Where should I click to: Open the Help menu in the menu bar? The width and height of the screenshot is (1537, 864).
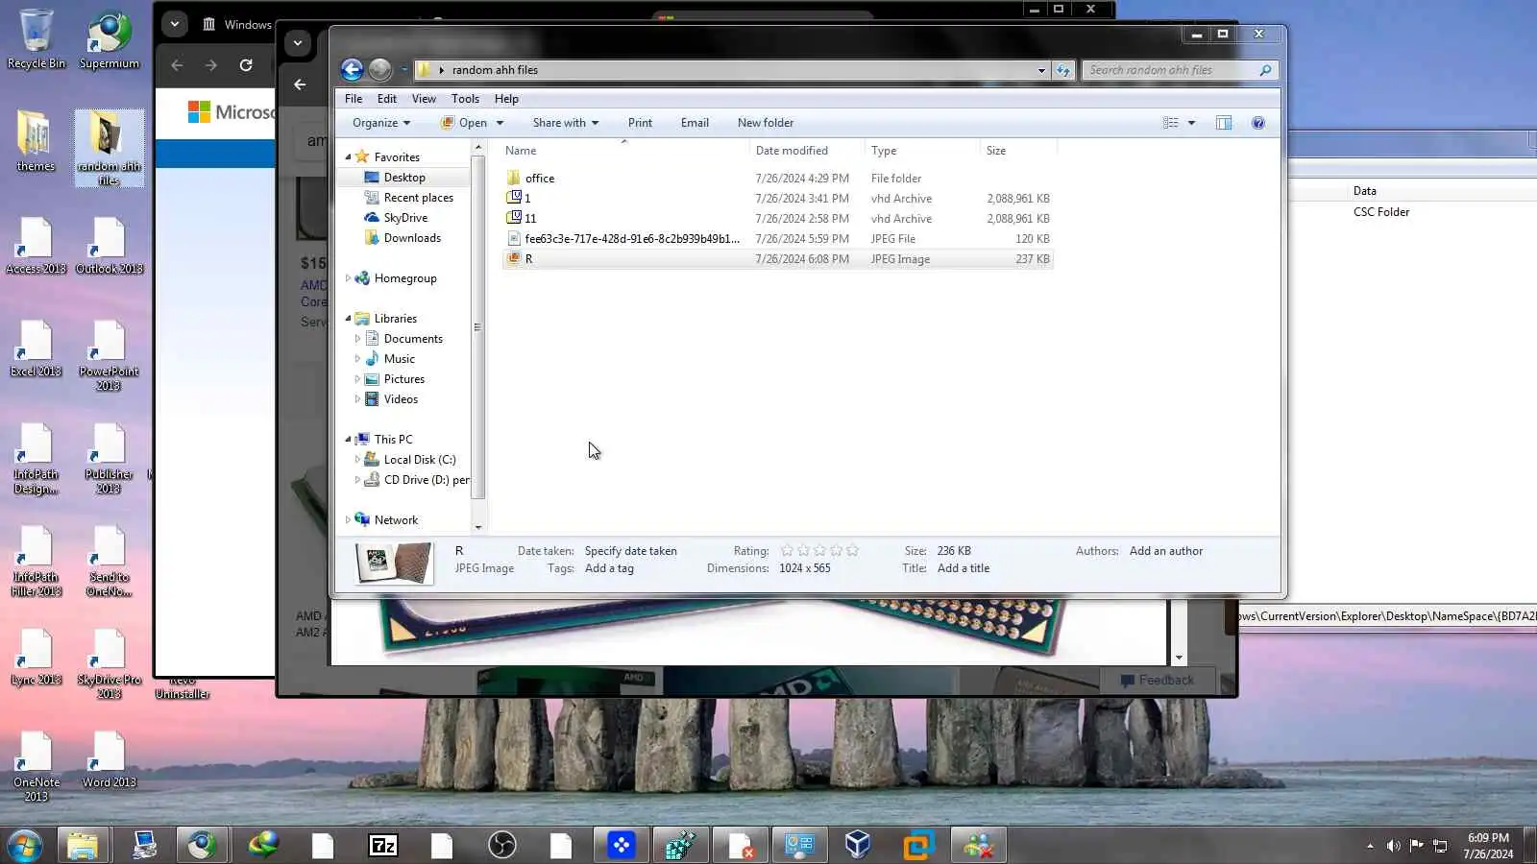coord(506,99)
